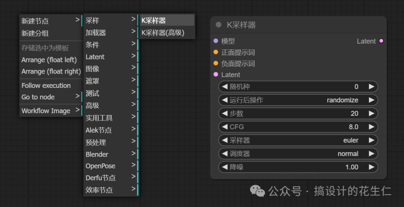Click the Latent output socket
404x207 pixels.
pos(381,41)
